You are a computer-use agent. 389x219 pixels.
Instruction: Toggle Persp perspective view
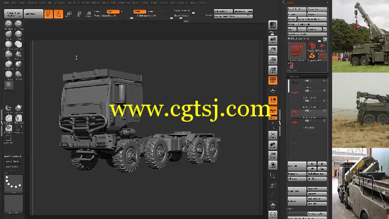pyautogui.click(x=273, y=80)
